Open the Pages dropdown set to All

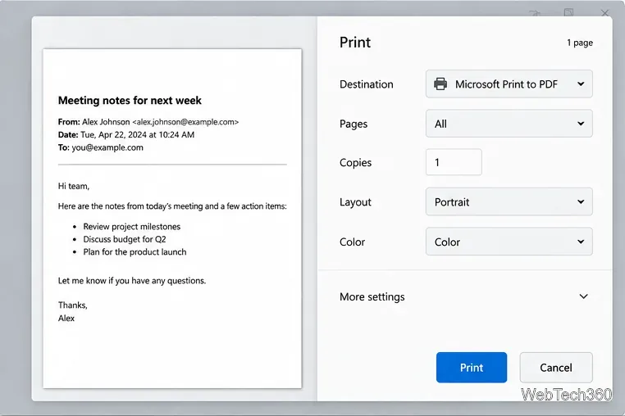click(509, 124)
